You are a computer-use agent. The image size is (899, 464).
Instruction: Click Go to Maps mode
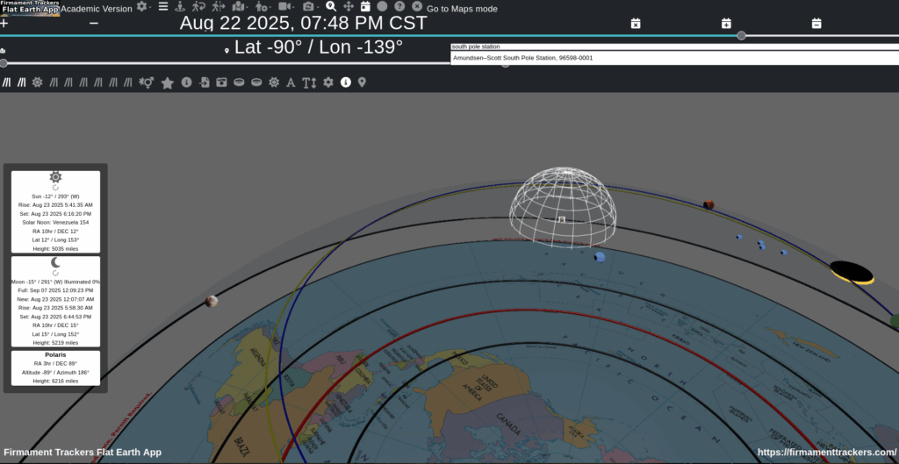[462, 9]
